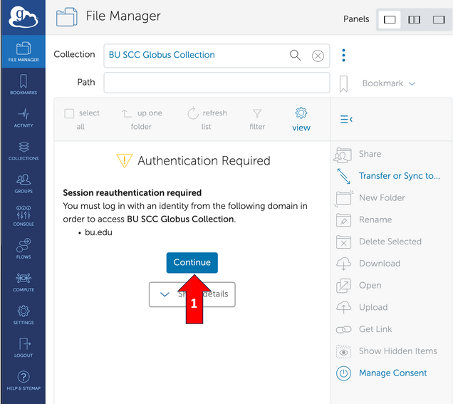
Task: Click Manage Consent
Action: 381,373
